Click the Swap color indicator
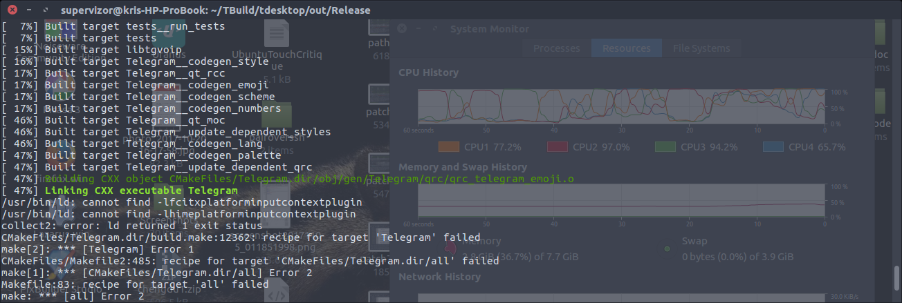Viewport: 902px width, 303px height. [x=668, y=248]
